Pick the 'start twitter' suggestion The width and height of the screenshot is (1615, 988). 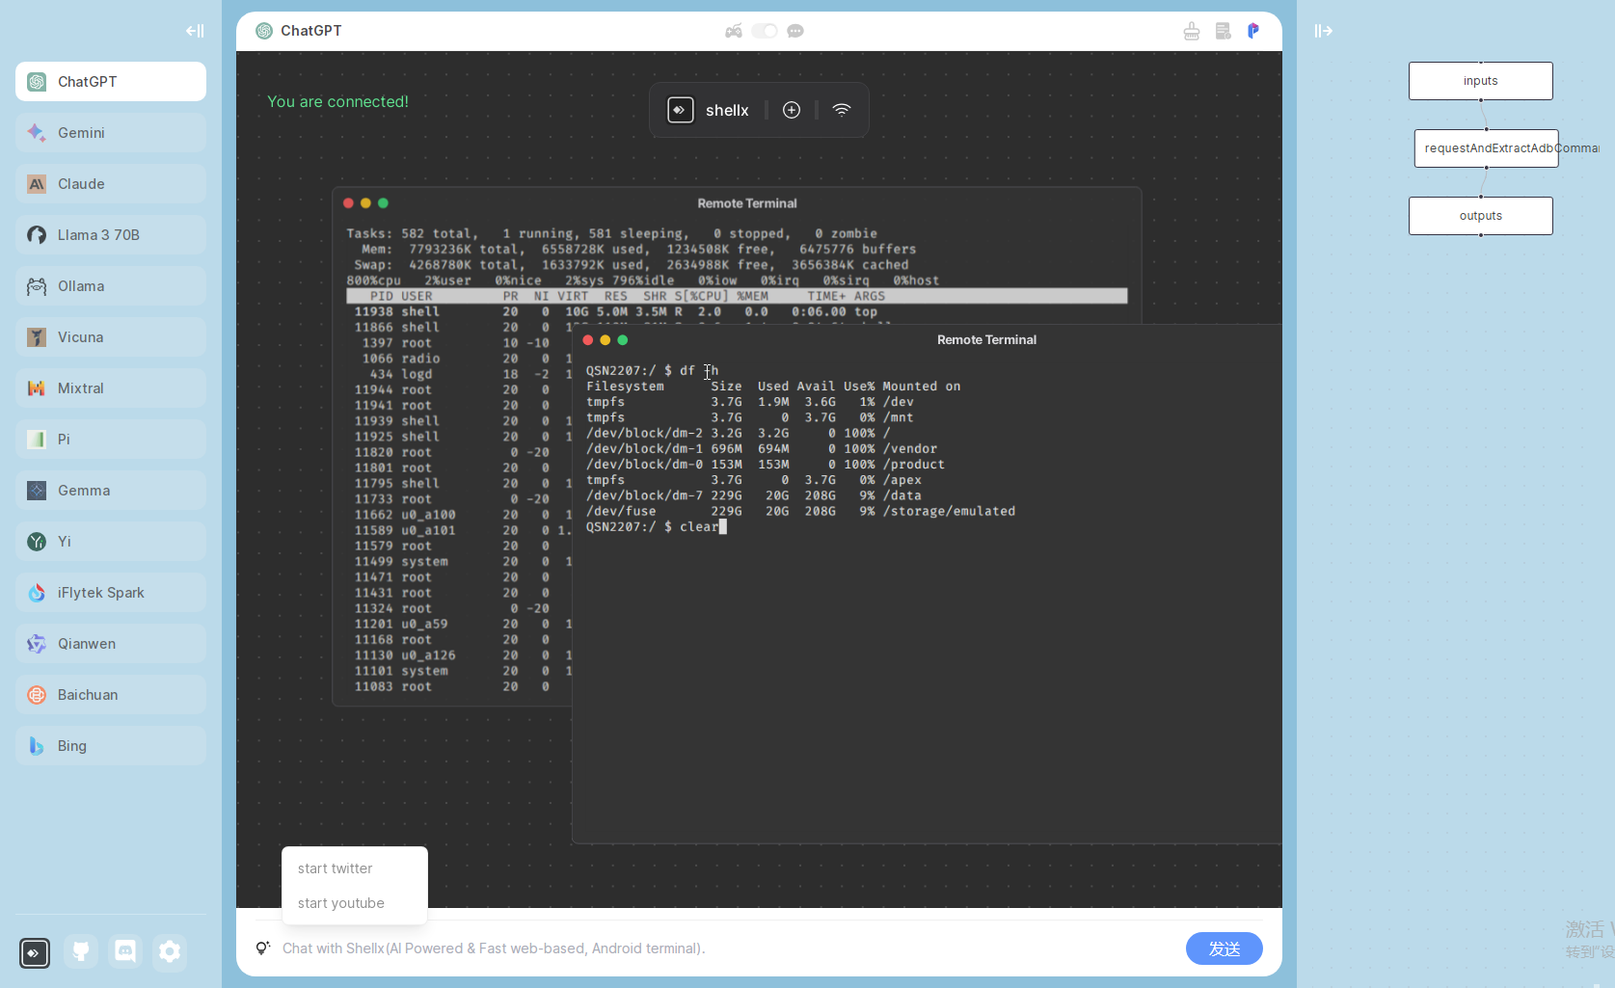pos(335,868)
